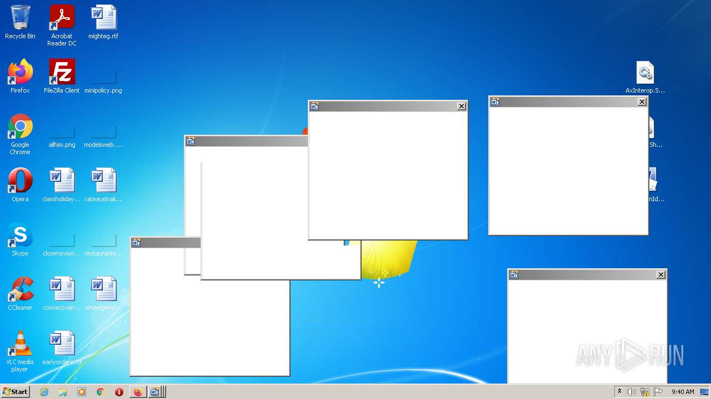Click Word icon in bottom-left window titlebar
Image resolution: width=711 pixels, height=399 pixels.
(136, 243)
